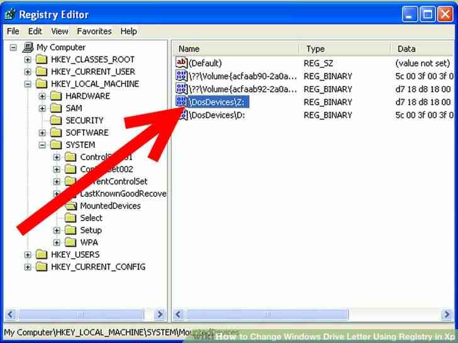Select the MountedDevices key
This screenshot has height=343, width=458.
tap(110, 206)
